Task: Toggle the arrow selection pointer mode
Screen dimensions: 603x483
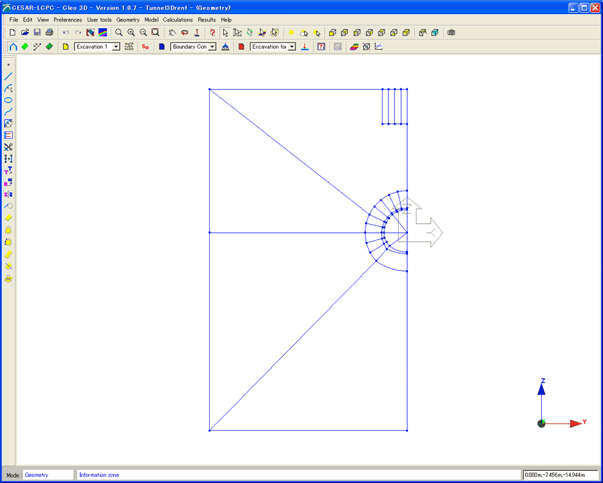Action: (225, 32)
